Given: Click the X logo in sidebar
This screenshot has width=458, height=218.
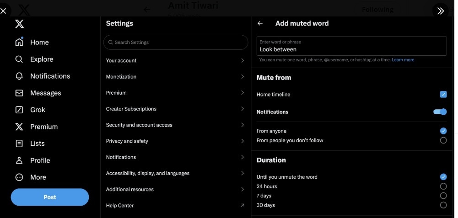Looking at the screenshot, I should (19, 24).
